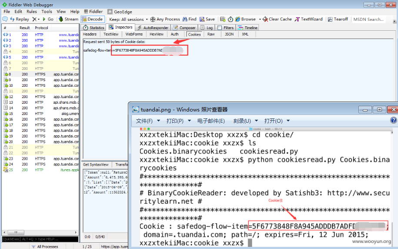This screenshot has height=249, width=398.
Task: Click 电子邮件(E) in photo viewer
Action: click(x=211, y=121)
